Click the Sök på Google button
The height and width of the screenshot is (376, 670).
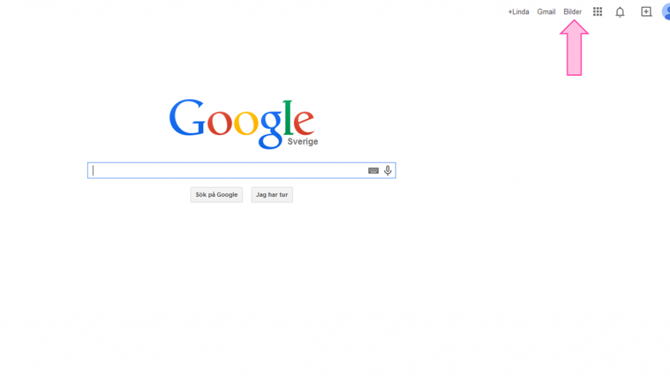(217, 195)
